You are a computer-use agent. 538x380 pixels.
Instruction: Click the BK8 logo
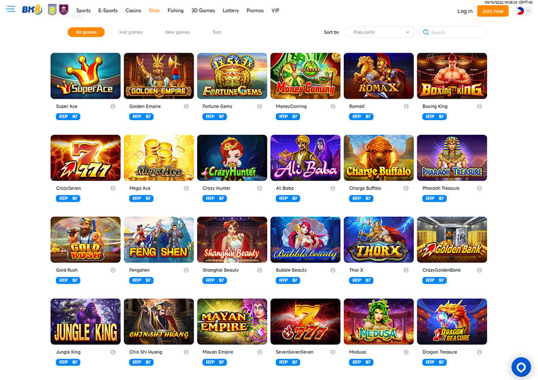[x=32, y=10]
